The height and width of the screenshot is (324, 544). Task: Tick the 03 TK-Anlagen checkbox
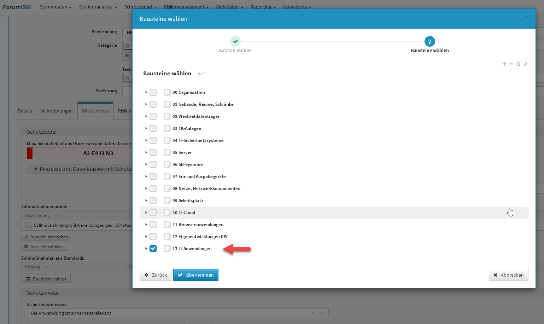(x=153, y=128)
